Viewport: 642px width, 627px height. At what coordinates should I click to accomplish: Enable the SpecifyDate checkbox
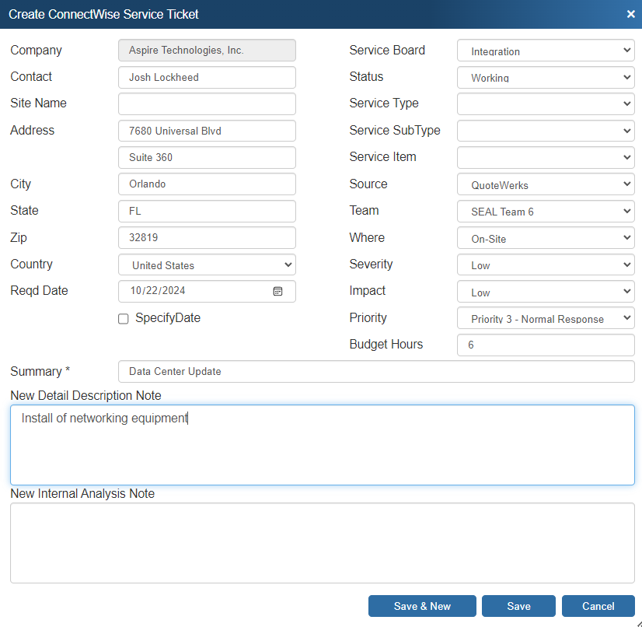pyautogui.click(x=123, y=318)
